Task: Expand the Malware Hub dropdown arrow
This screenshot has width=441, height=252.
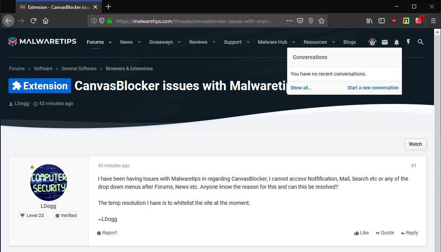Action: [294, 42]
